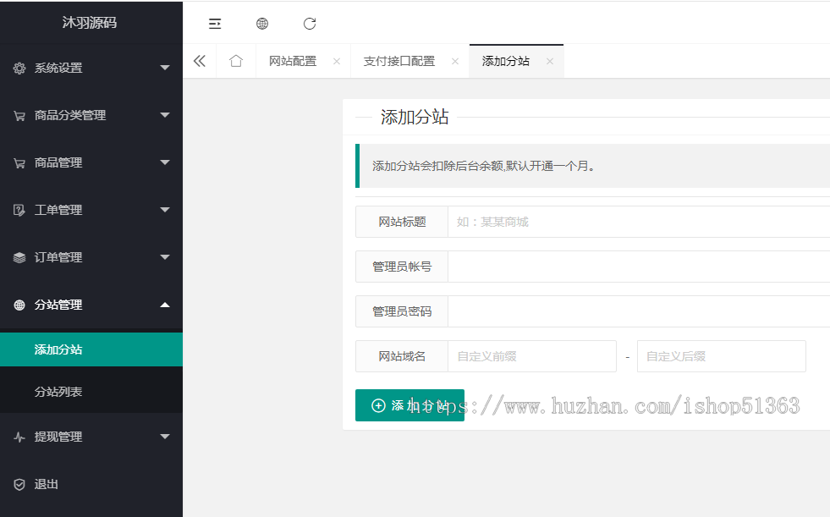The width and height of the screenshot is (830, 517).
Task: Focus the 管理员密码 input field
Action: click(x=639, y=311)
